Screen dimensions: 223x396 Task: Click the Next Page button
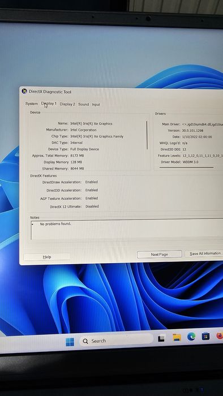click(160, 255)
